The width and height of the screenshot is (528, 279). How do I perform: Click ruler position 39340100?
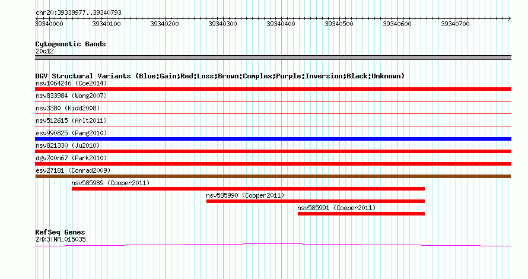106,24
